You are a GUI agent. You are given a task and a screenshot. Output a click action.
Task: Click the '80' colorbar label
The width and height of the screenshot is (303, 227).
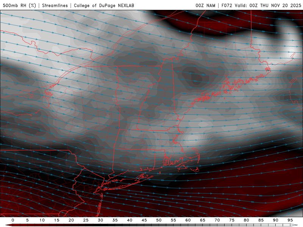tap(247, 220)
